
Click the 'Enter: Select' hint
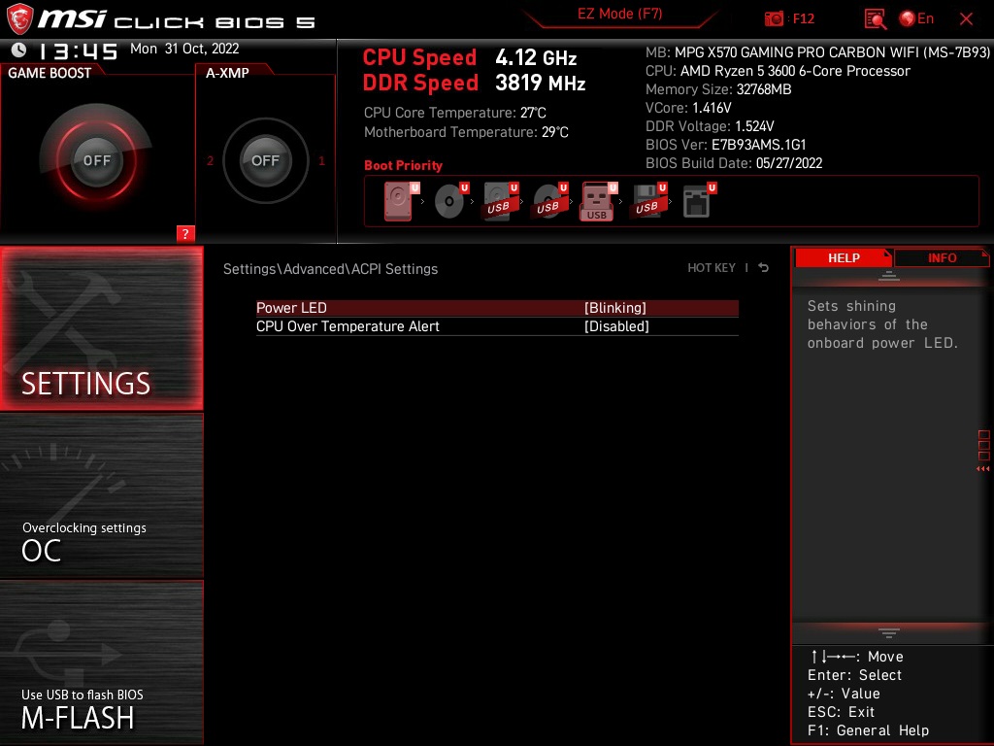pos(854,675)
